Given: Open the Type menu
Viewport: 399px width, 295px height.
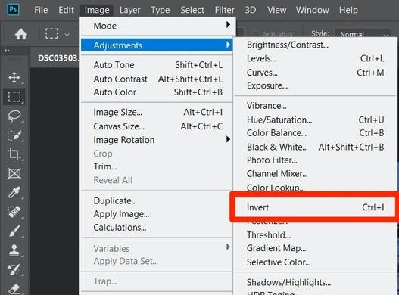Looking at the screenshot, I should 160,10.
